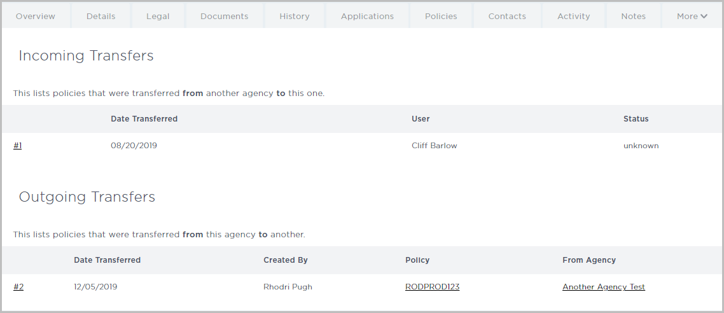The height and width of the screenshot is (313, 724).
Task: Show the Activity tab
Action: (x=573, y=16)
